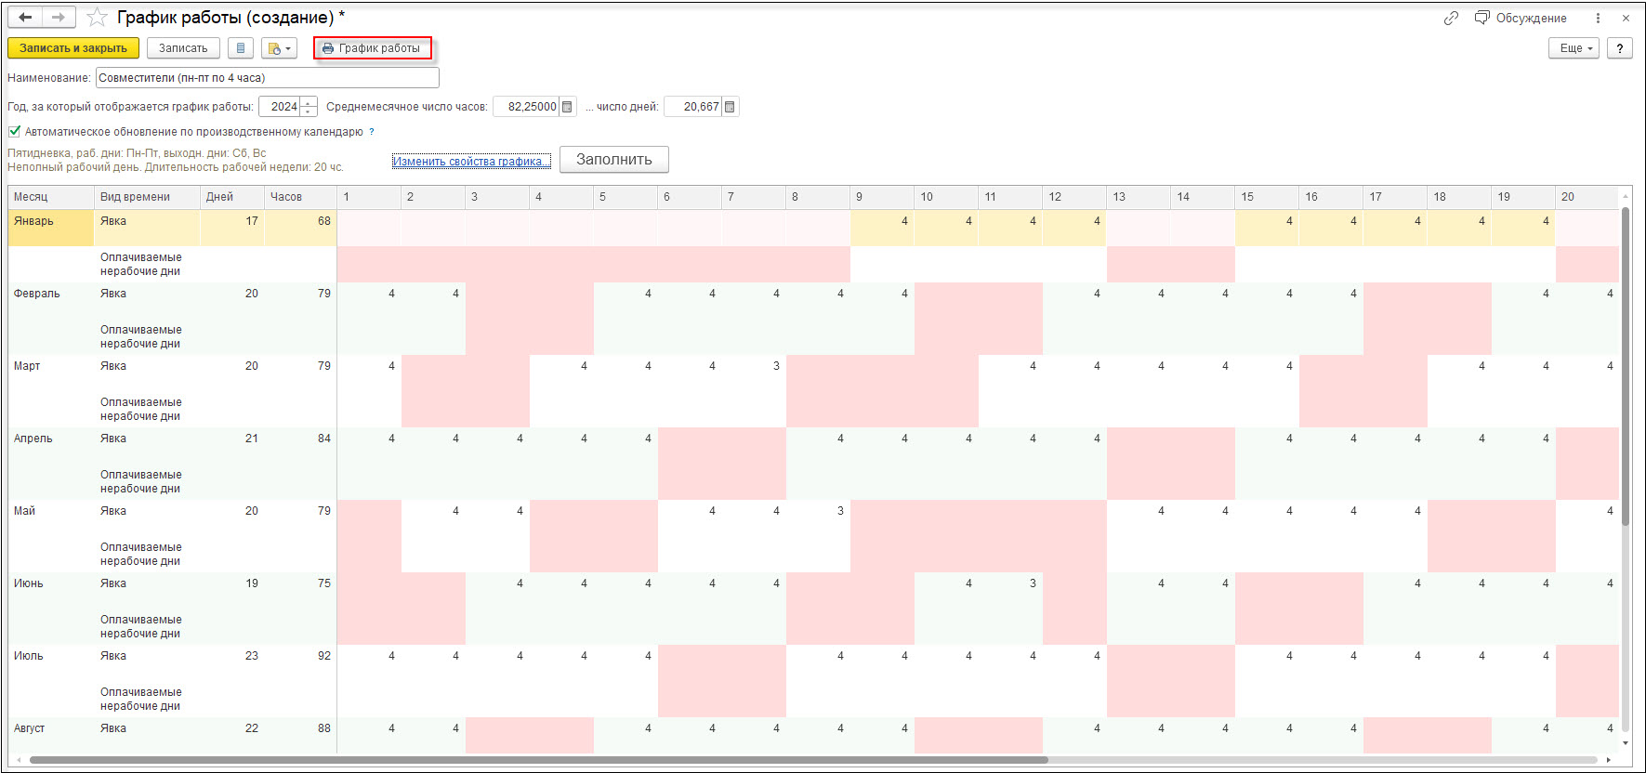Click April days total 21
The image size is (1646, 773).
click(232, 445)
